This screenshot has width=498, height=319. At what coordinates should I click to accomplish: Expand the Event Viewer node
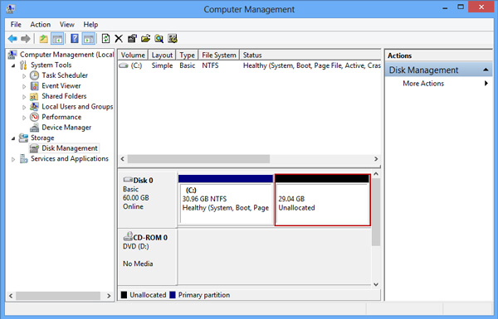pyautogui.click(x=24, y=86)
